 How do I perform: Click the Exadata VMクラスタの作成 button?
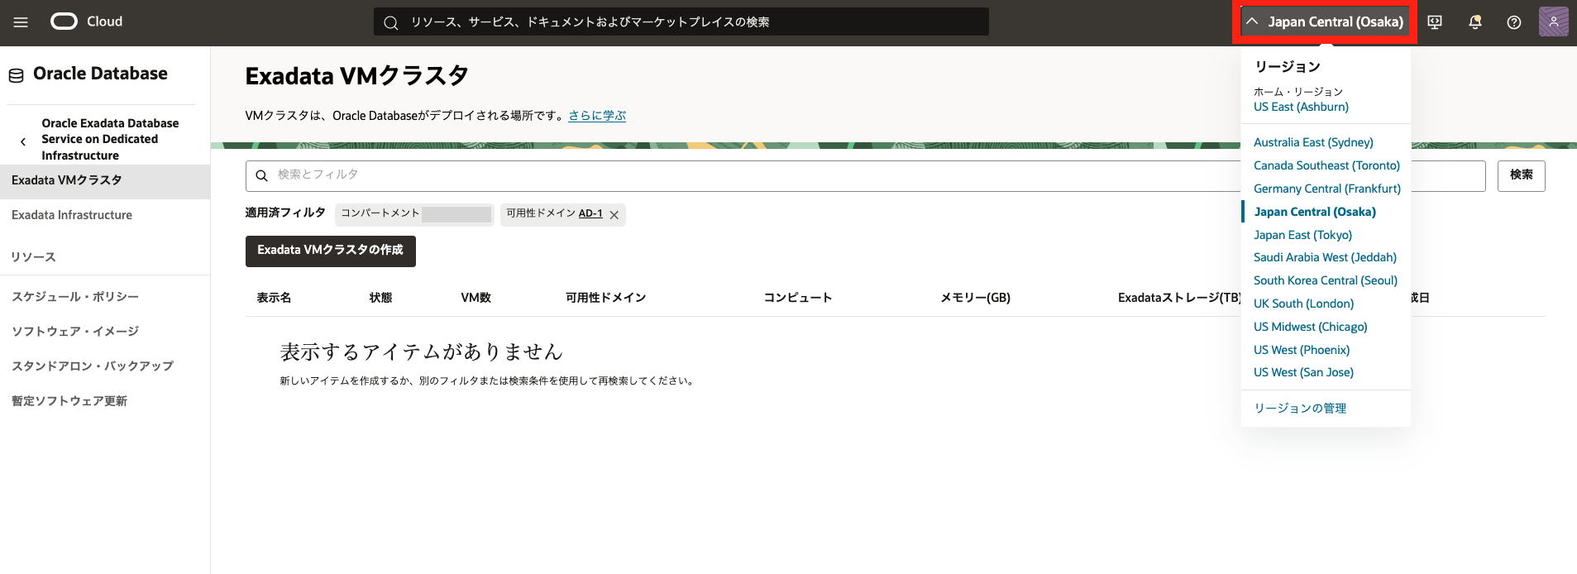click(330, 251)
